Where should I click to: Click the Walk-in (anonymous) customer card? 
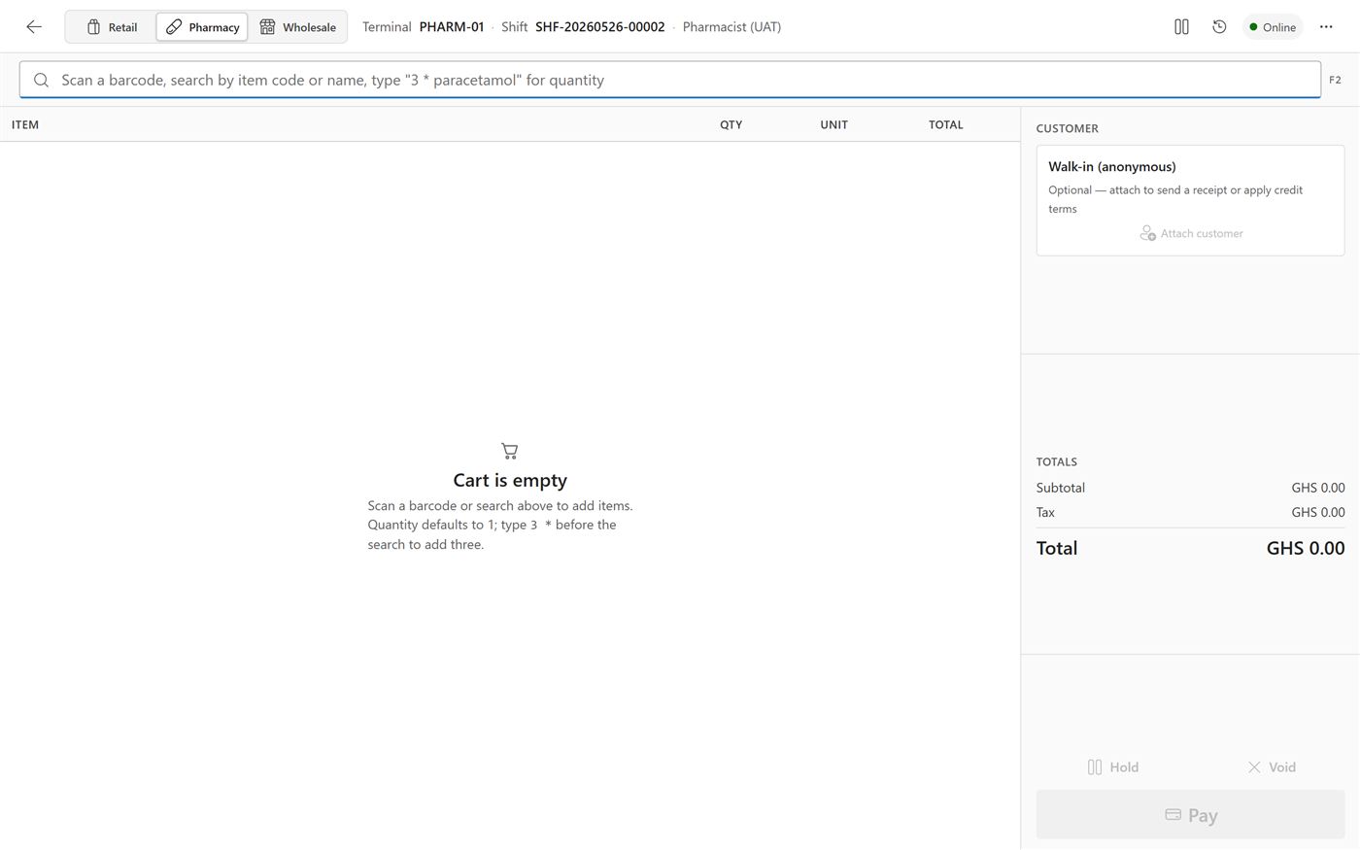(1190, 200)
